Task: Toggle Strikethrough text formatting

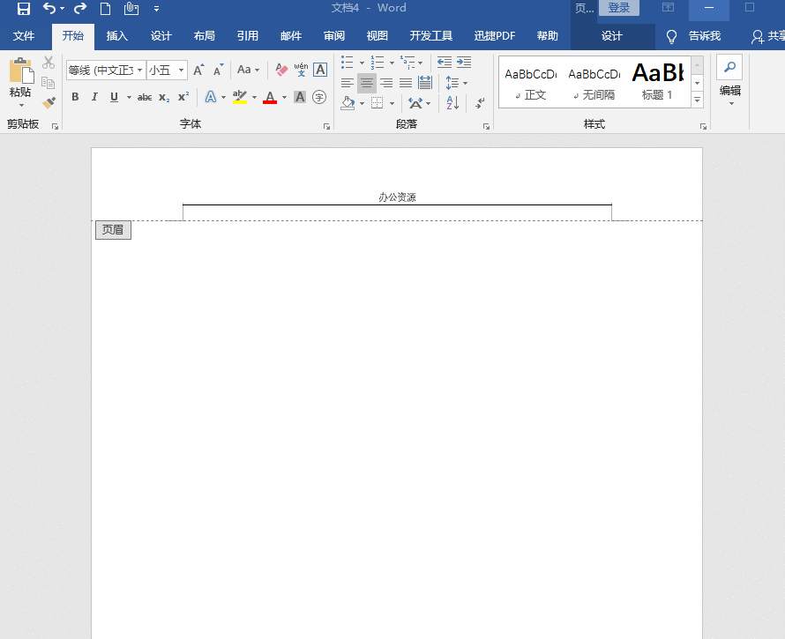Action: click(145, 97)
